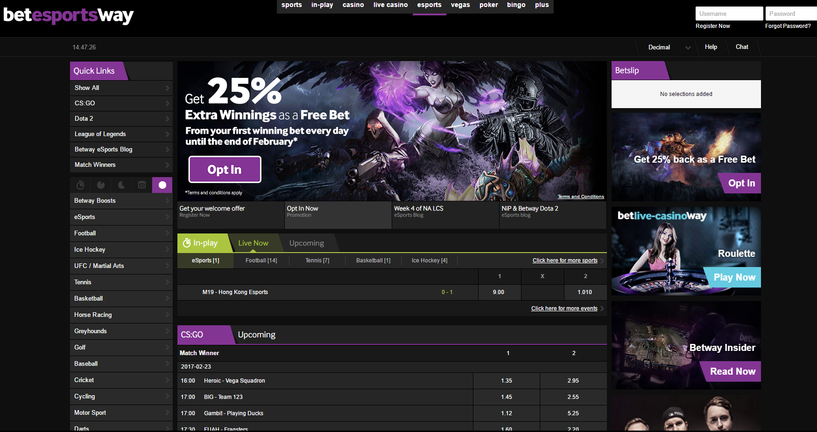The width and height of the screenshot is (817, 432).
Task: Open the casino top navigation tab
Action: click(x=353, y=5)
